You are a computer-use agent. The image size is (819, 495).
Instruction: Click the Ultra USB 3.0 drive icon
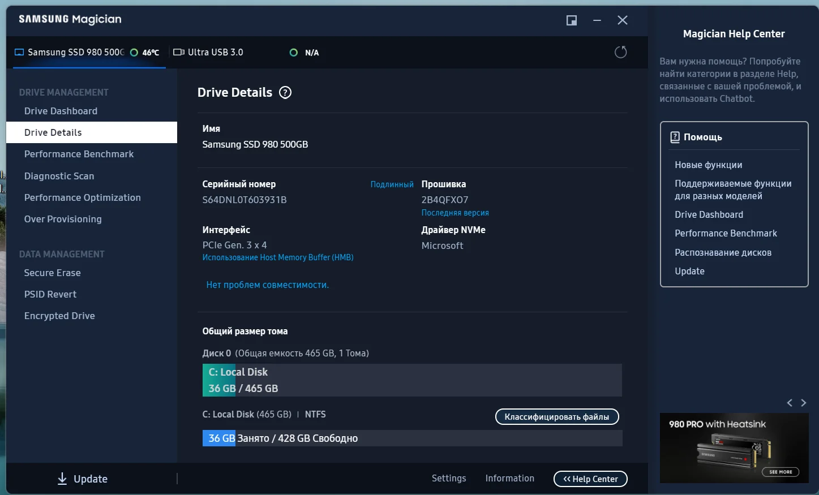(x=179, y=52)
